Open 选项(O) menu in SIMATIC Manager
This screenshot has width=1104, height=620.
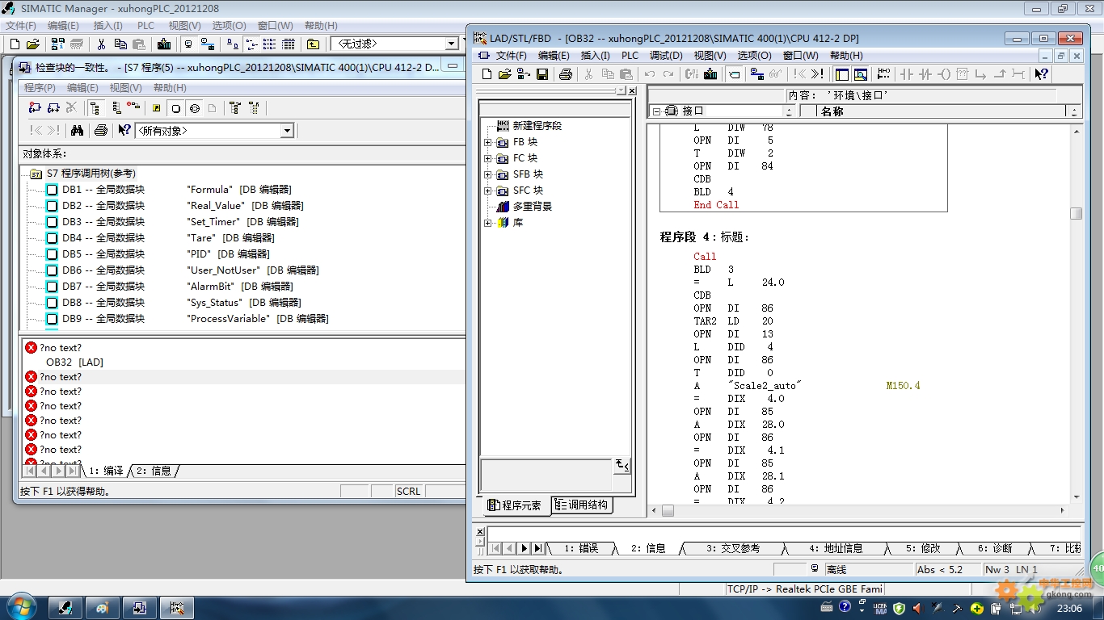click(229, 26)
